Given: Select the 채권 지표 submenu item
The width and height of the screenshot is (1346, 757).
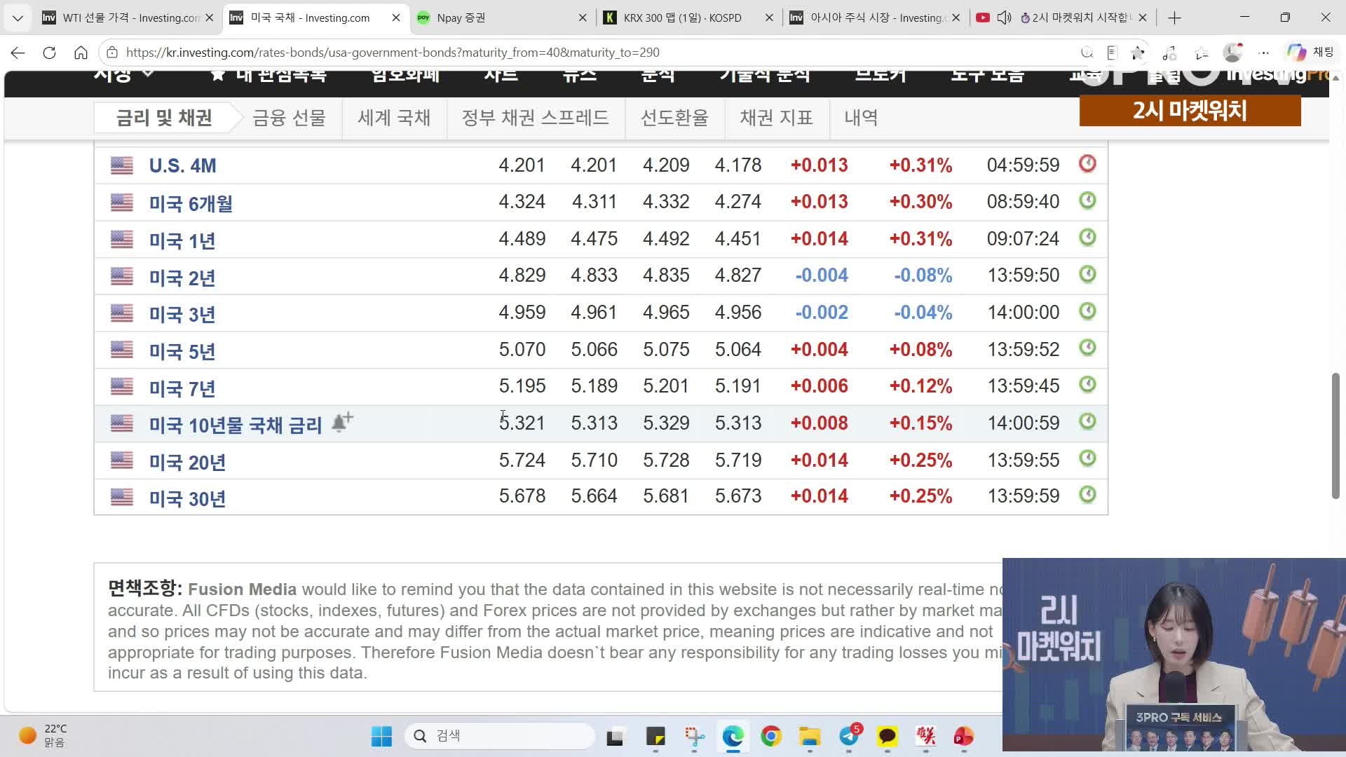Looking at the screenshot, I should click(776, 118).
